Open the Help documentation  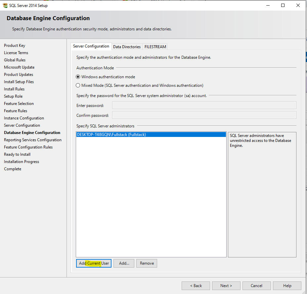click(287, 286)
